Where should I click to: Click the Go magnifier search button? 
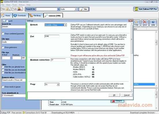coord(84,9)
